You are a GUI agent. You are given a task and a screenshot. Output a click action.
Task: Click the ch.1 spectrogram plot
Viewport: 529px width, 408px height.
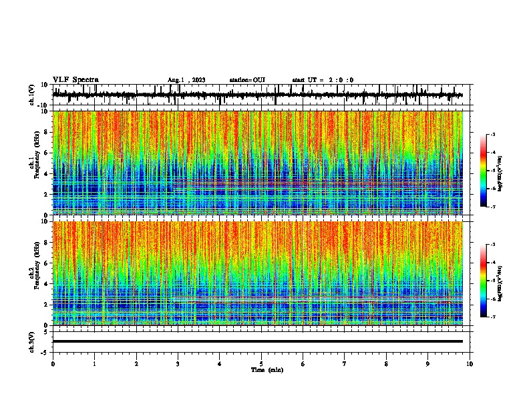(258, 163)
